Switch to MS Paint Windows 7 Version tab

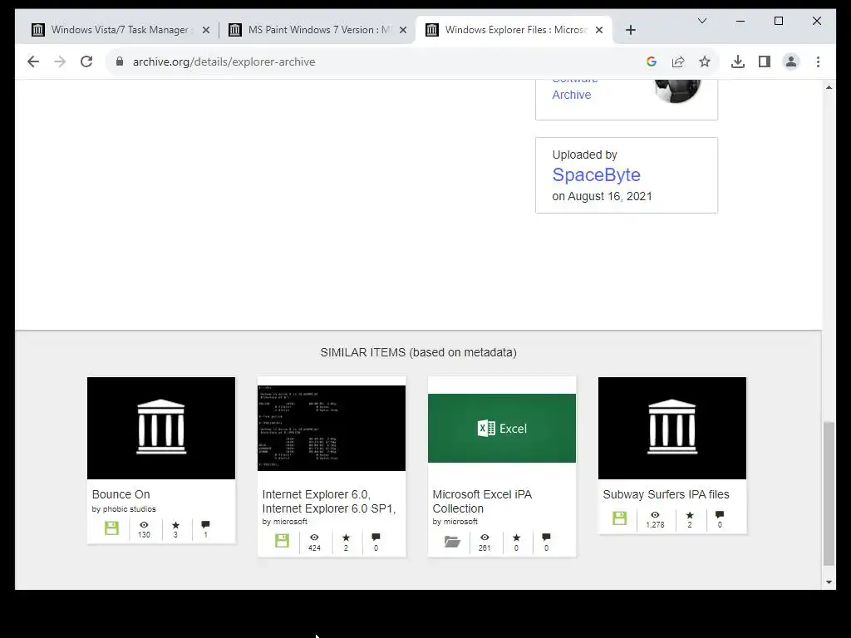pos(317,30)
